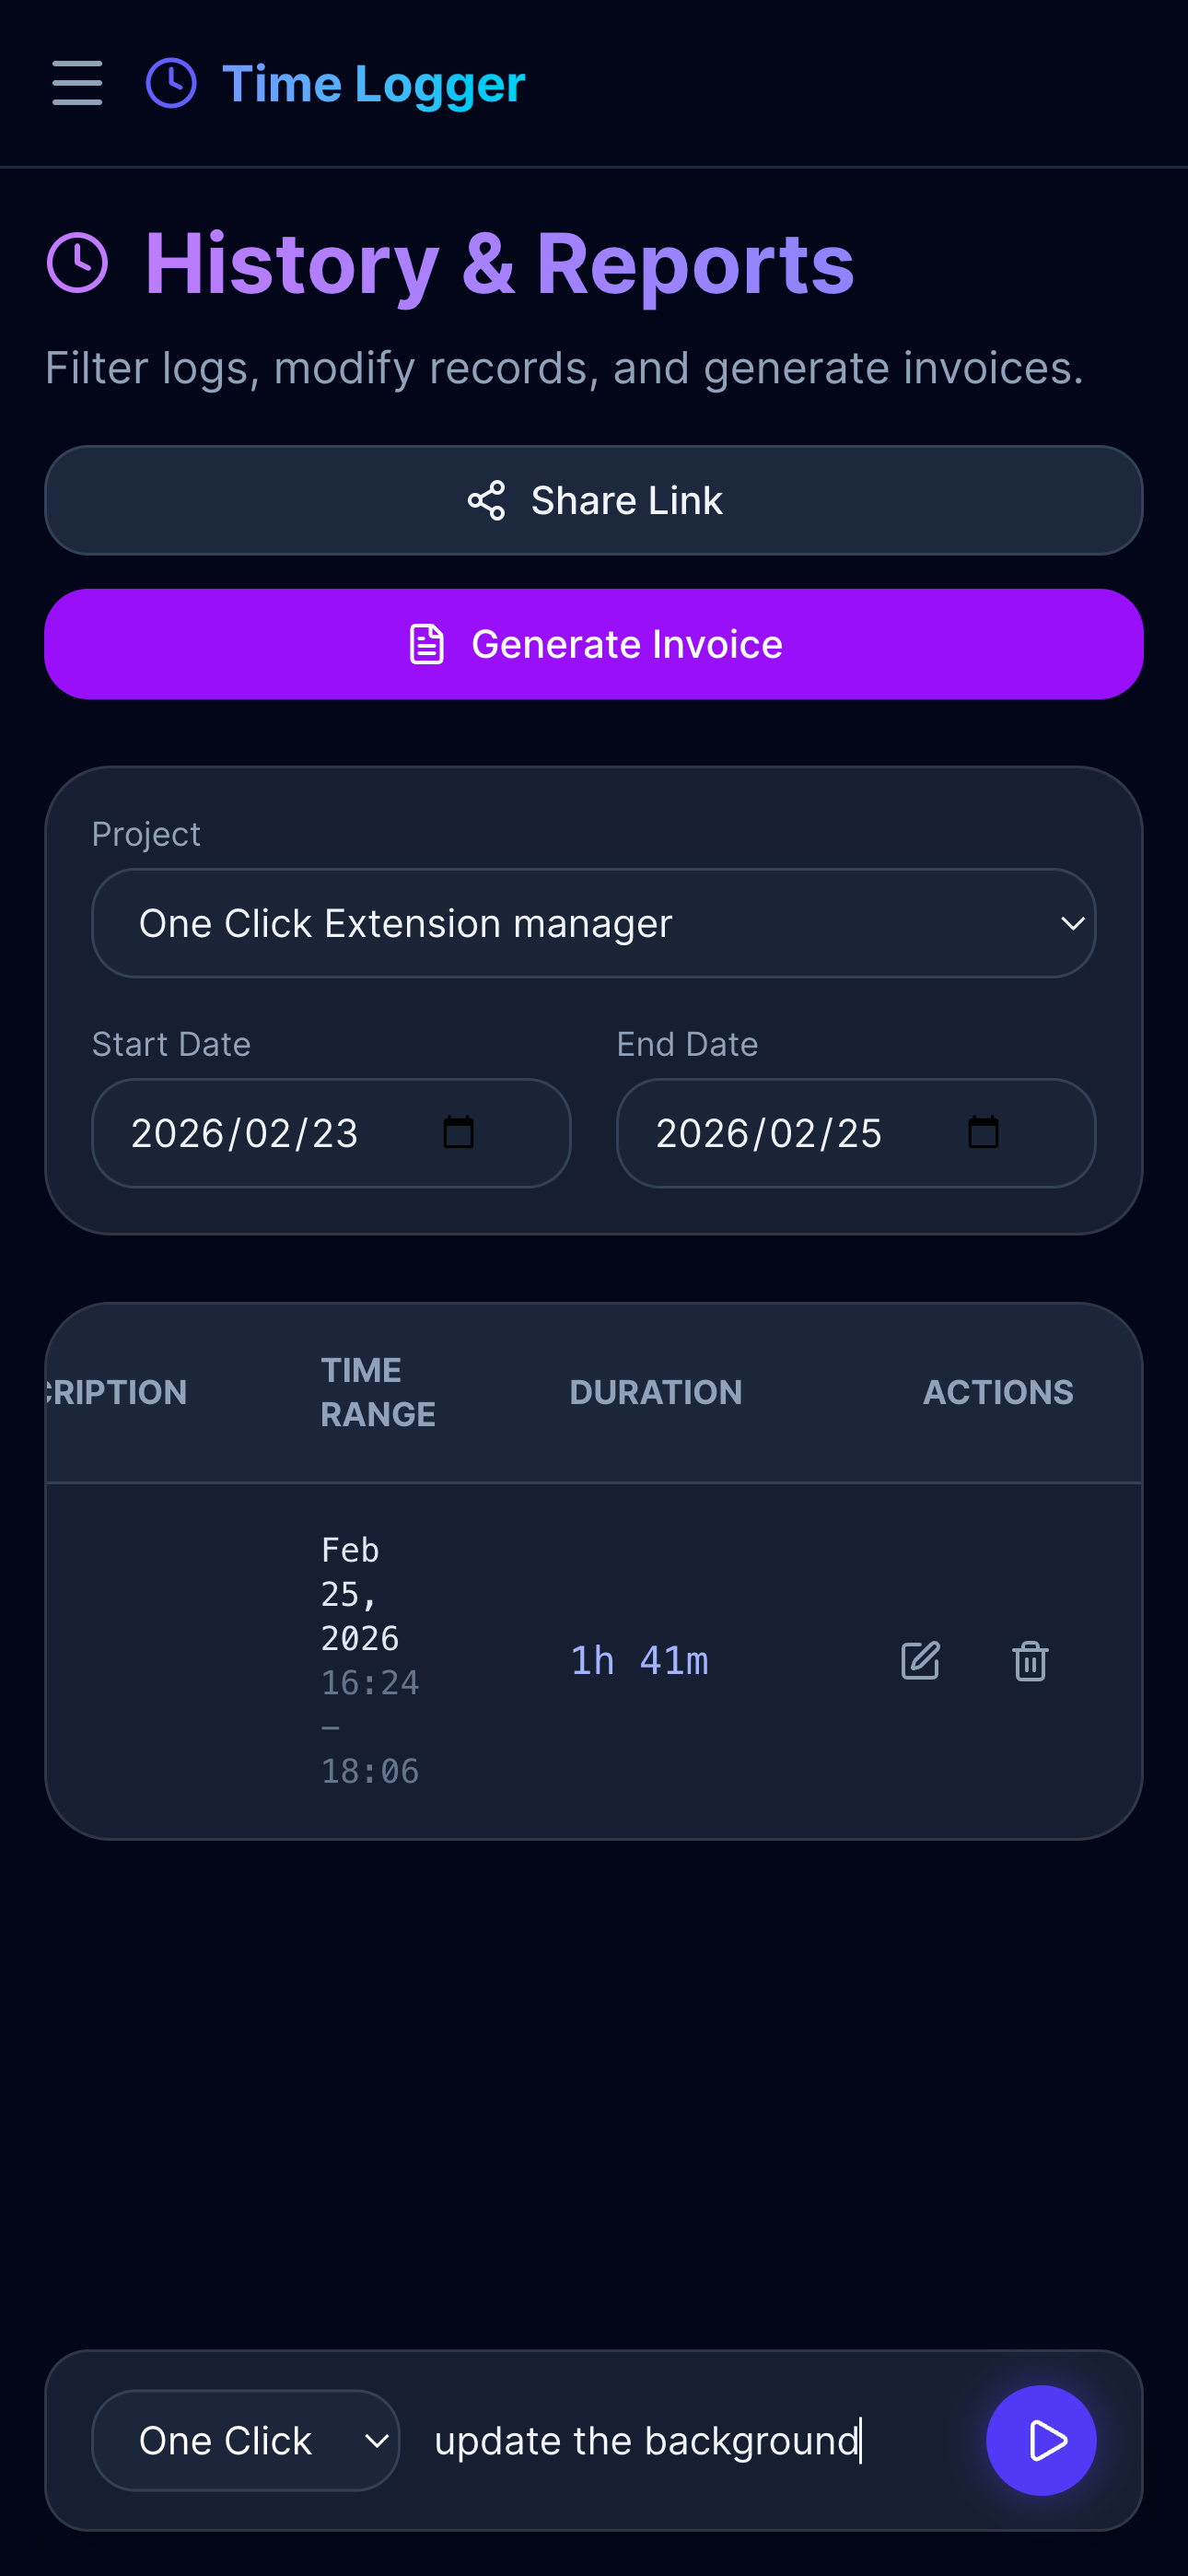Open the Project selection dropdown
The image size is (1188, 2576).
(594, 922)
